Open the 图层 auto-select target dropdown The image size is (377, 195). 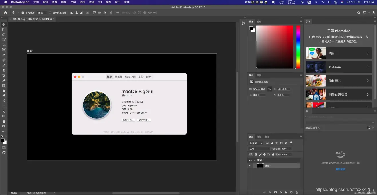tap(42, 13)
